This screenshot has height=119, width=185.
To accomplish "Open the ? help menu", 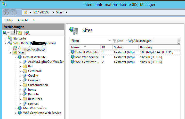I will [33, 20].
